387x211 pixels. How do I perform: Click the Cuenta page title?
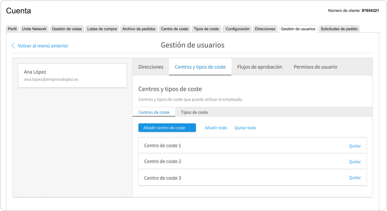[x=18, y=11]
